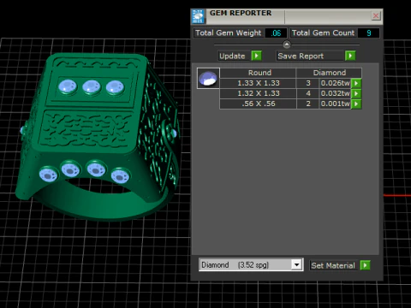Click the green arrow for the 0.001tw row
411x308 pixels.
[356, 104]
